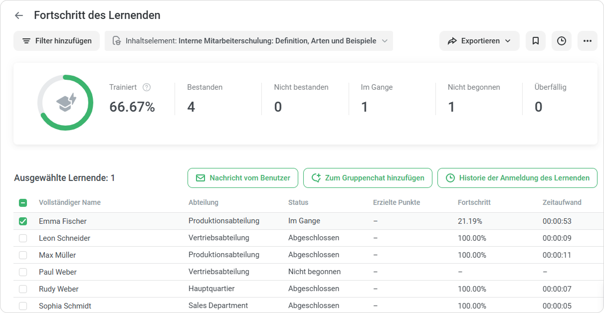Viewport: 604px width, 313px height.
Task: Go back using the arrow icon
Action: click(x=19, y=15)
